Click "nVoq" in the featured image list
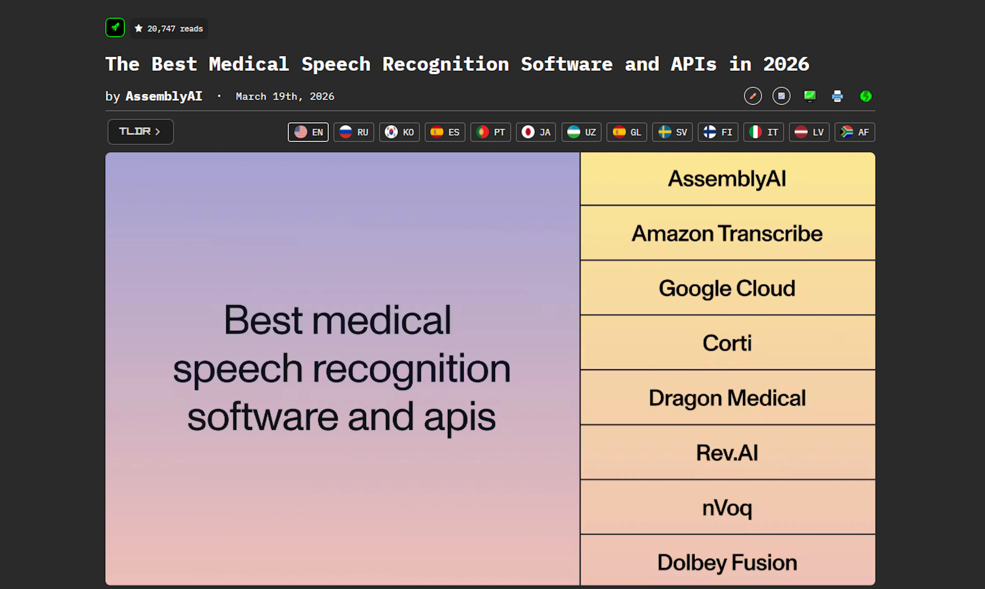Screen dimensions: 985x589 coord(727,508)
